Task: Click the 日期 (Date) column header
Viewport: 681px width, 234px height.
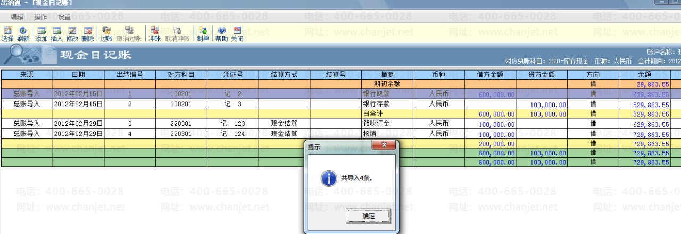Action: pyautogui.click(x=78, y=75)
